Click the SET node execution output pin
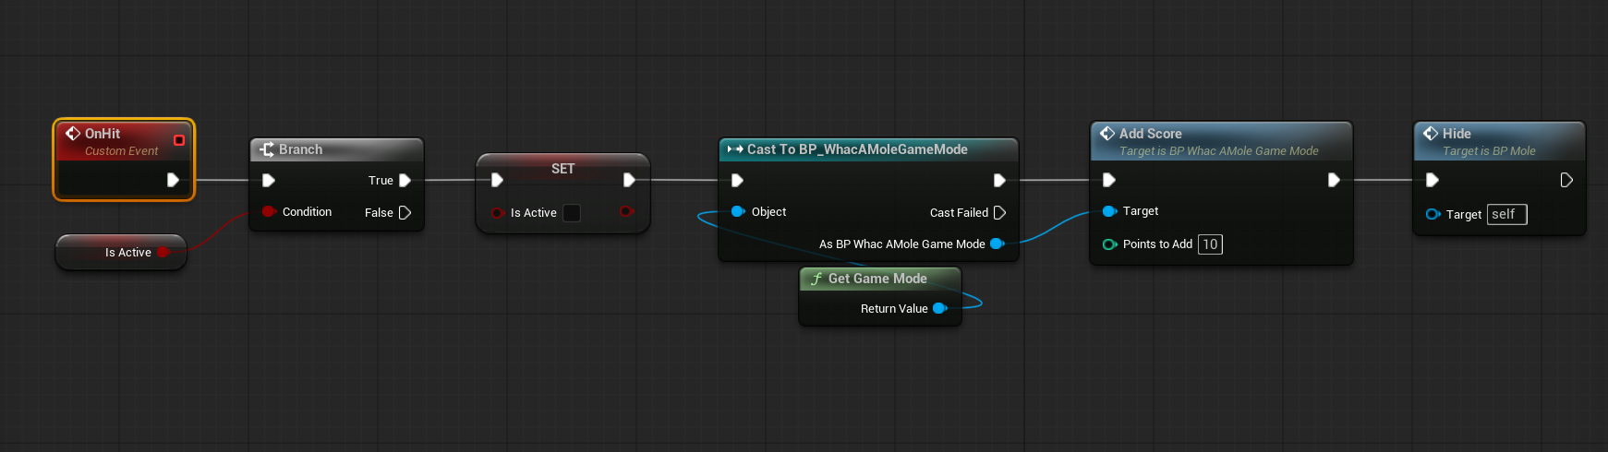 tap(629, 180)
